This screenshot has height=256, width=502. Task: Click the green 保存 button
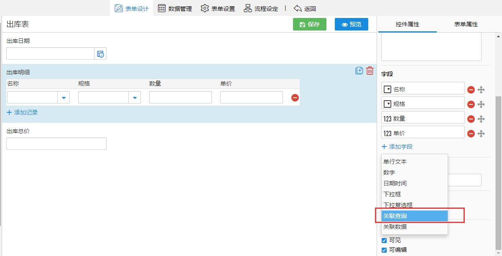tap(310, 24)
